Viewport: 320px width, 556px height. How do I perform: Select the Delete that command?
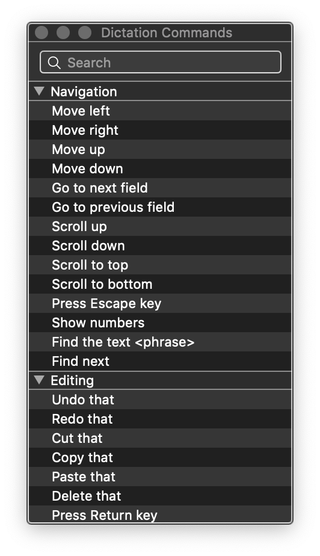(160, 495)
